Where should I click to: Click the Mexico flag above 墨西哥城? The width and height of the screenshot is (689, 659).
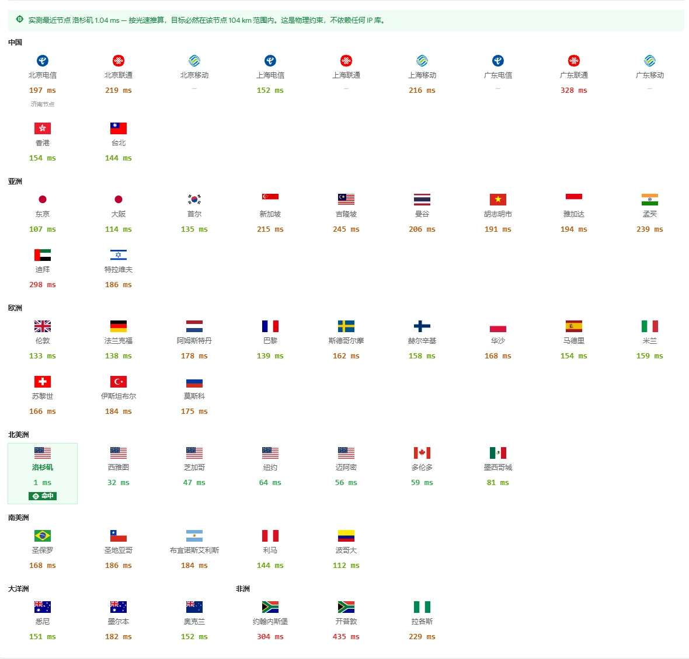pos(498,452)
